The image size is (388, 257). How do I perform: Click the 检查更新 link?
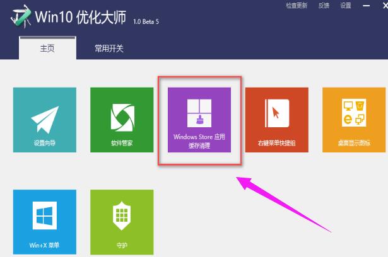(x=297, y=6)
